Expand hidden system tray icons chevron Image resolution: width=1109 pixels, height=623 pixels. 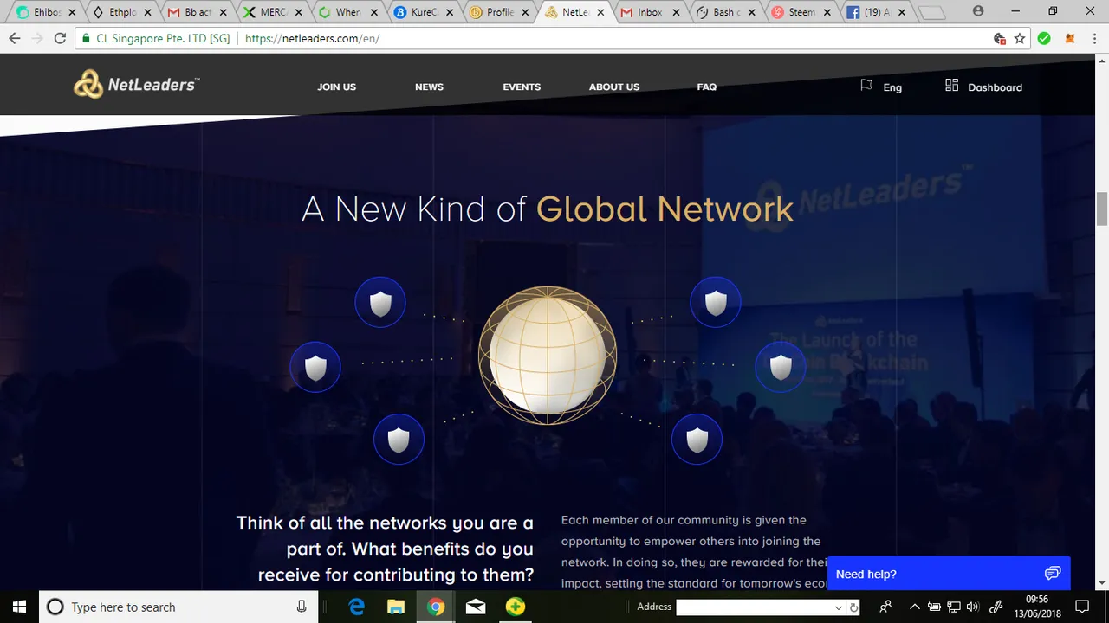tap(915, 607)
